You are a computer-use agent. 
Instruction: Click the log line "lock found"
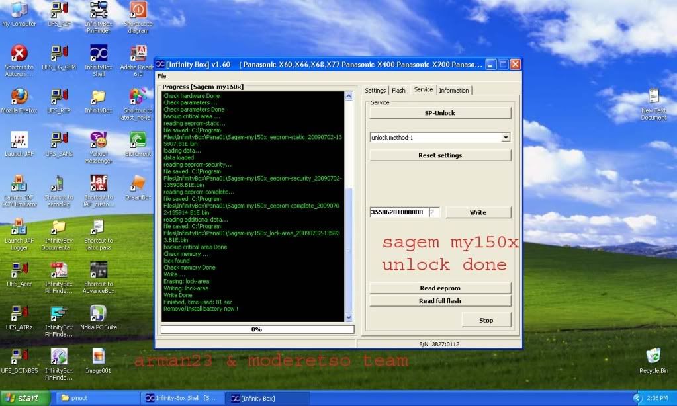(176, 261)
